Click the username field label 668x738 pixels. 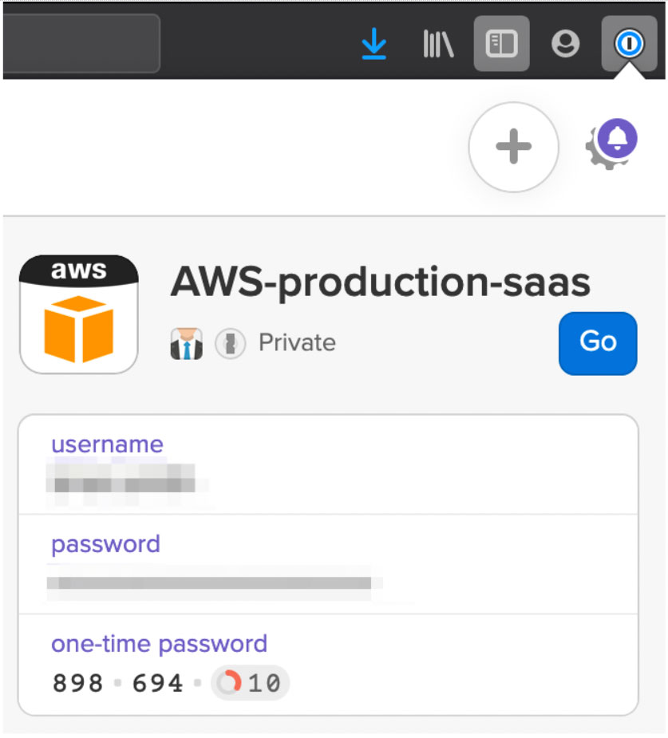[107, 444]
